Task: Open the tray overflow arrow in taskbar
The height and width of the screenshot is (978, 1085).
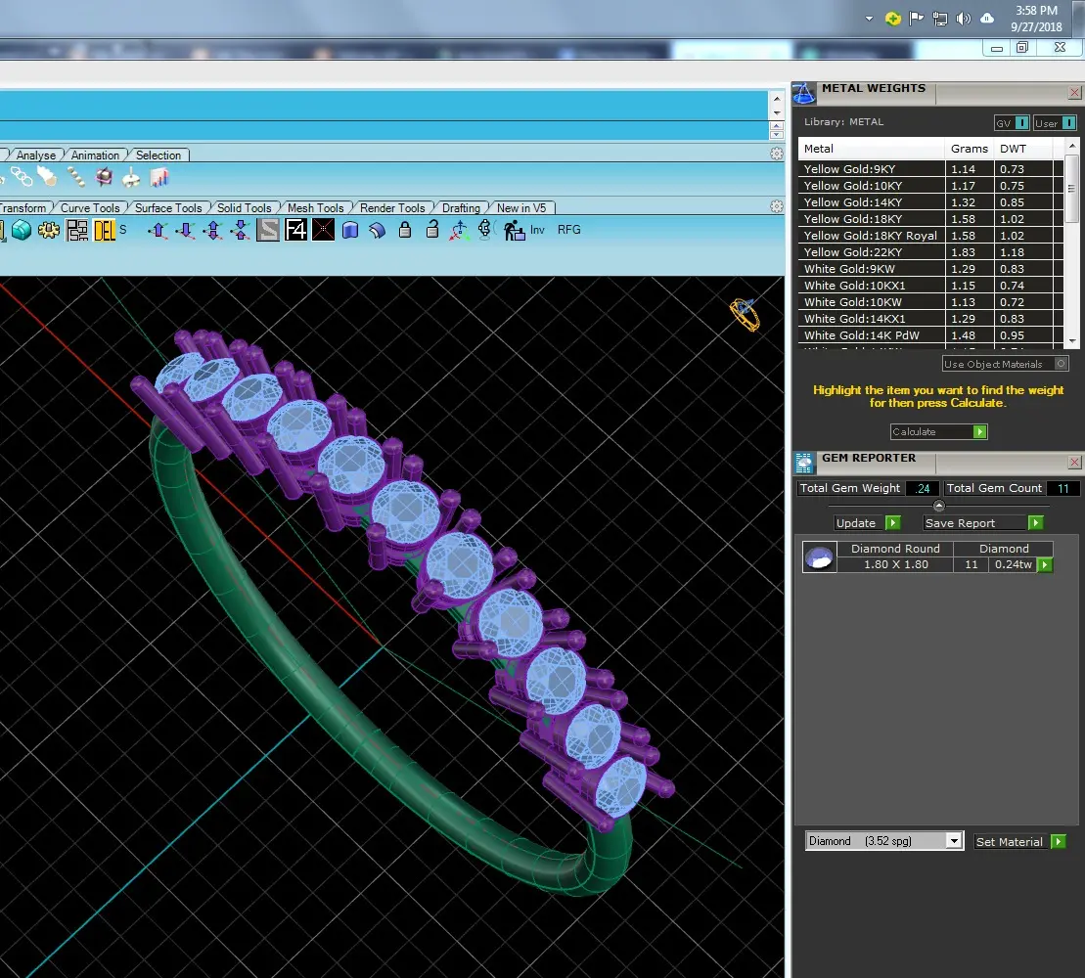Action: 869,19
